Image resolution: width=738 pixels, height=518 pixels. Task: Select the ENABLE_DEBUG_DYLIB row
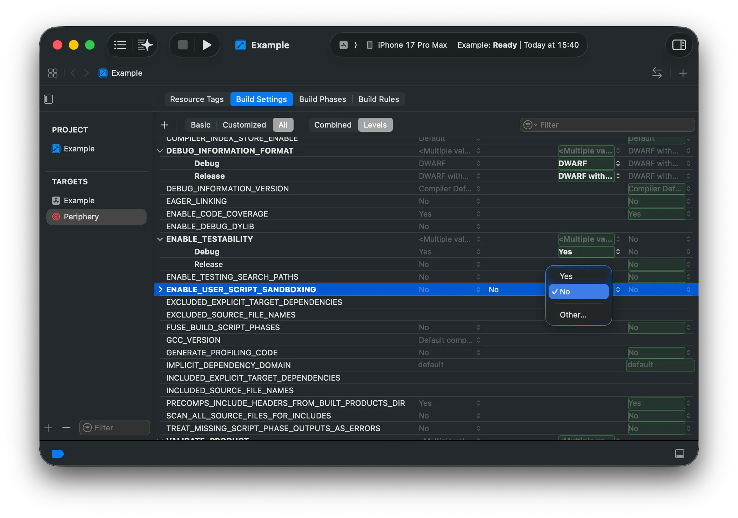pos(426,226)
